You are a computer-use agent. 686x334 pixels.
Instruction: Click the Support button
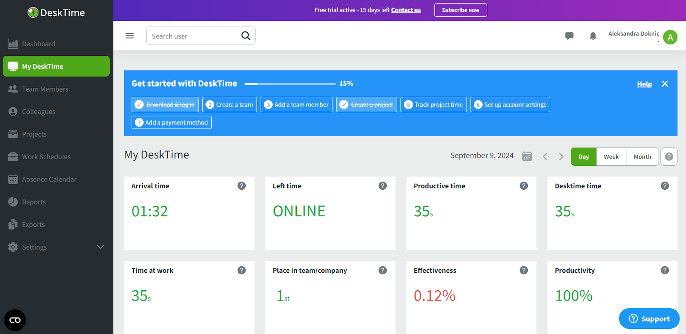649,319
